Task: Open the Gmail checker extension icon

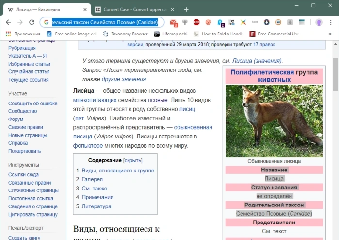Action: pyautogui.click(x=174, y=23)
